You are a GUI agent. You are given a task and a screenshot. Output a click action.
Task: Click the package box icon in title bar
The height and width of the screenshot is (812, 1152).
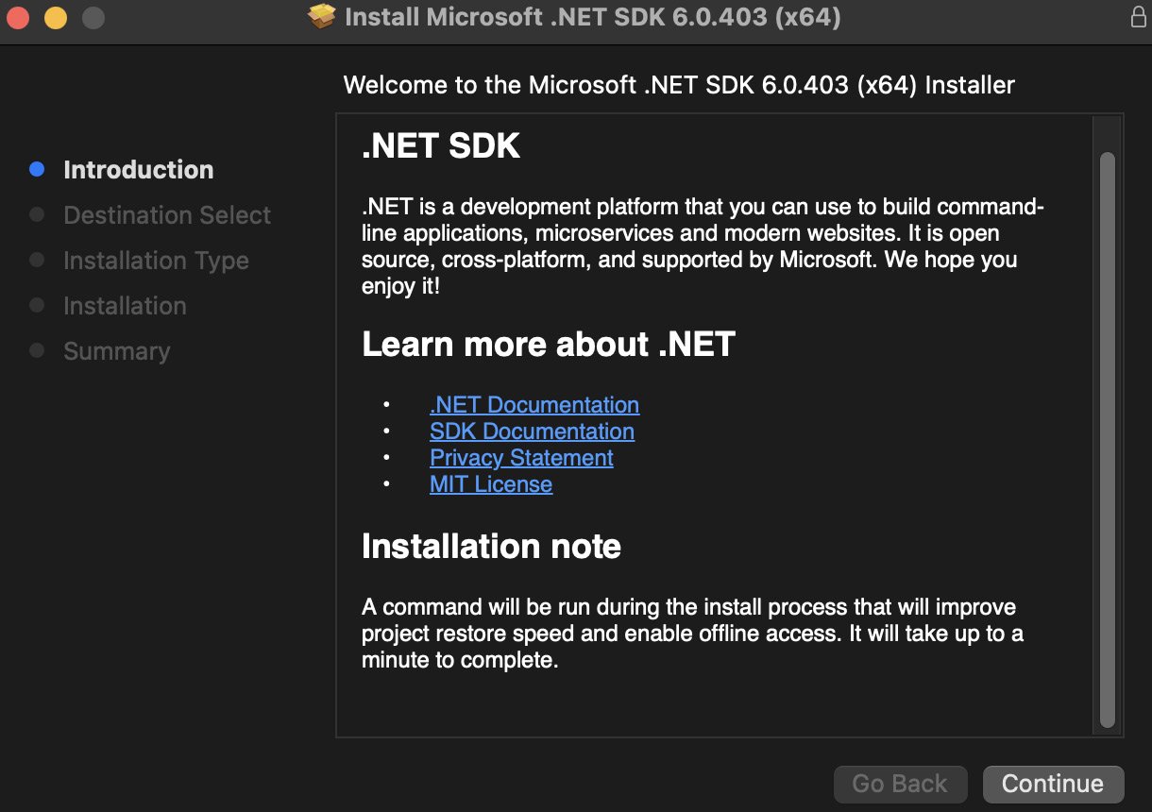click(322, 16)
